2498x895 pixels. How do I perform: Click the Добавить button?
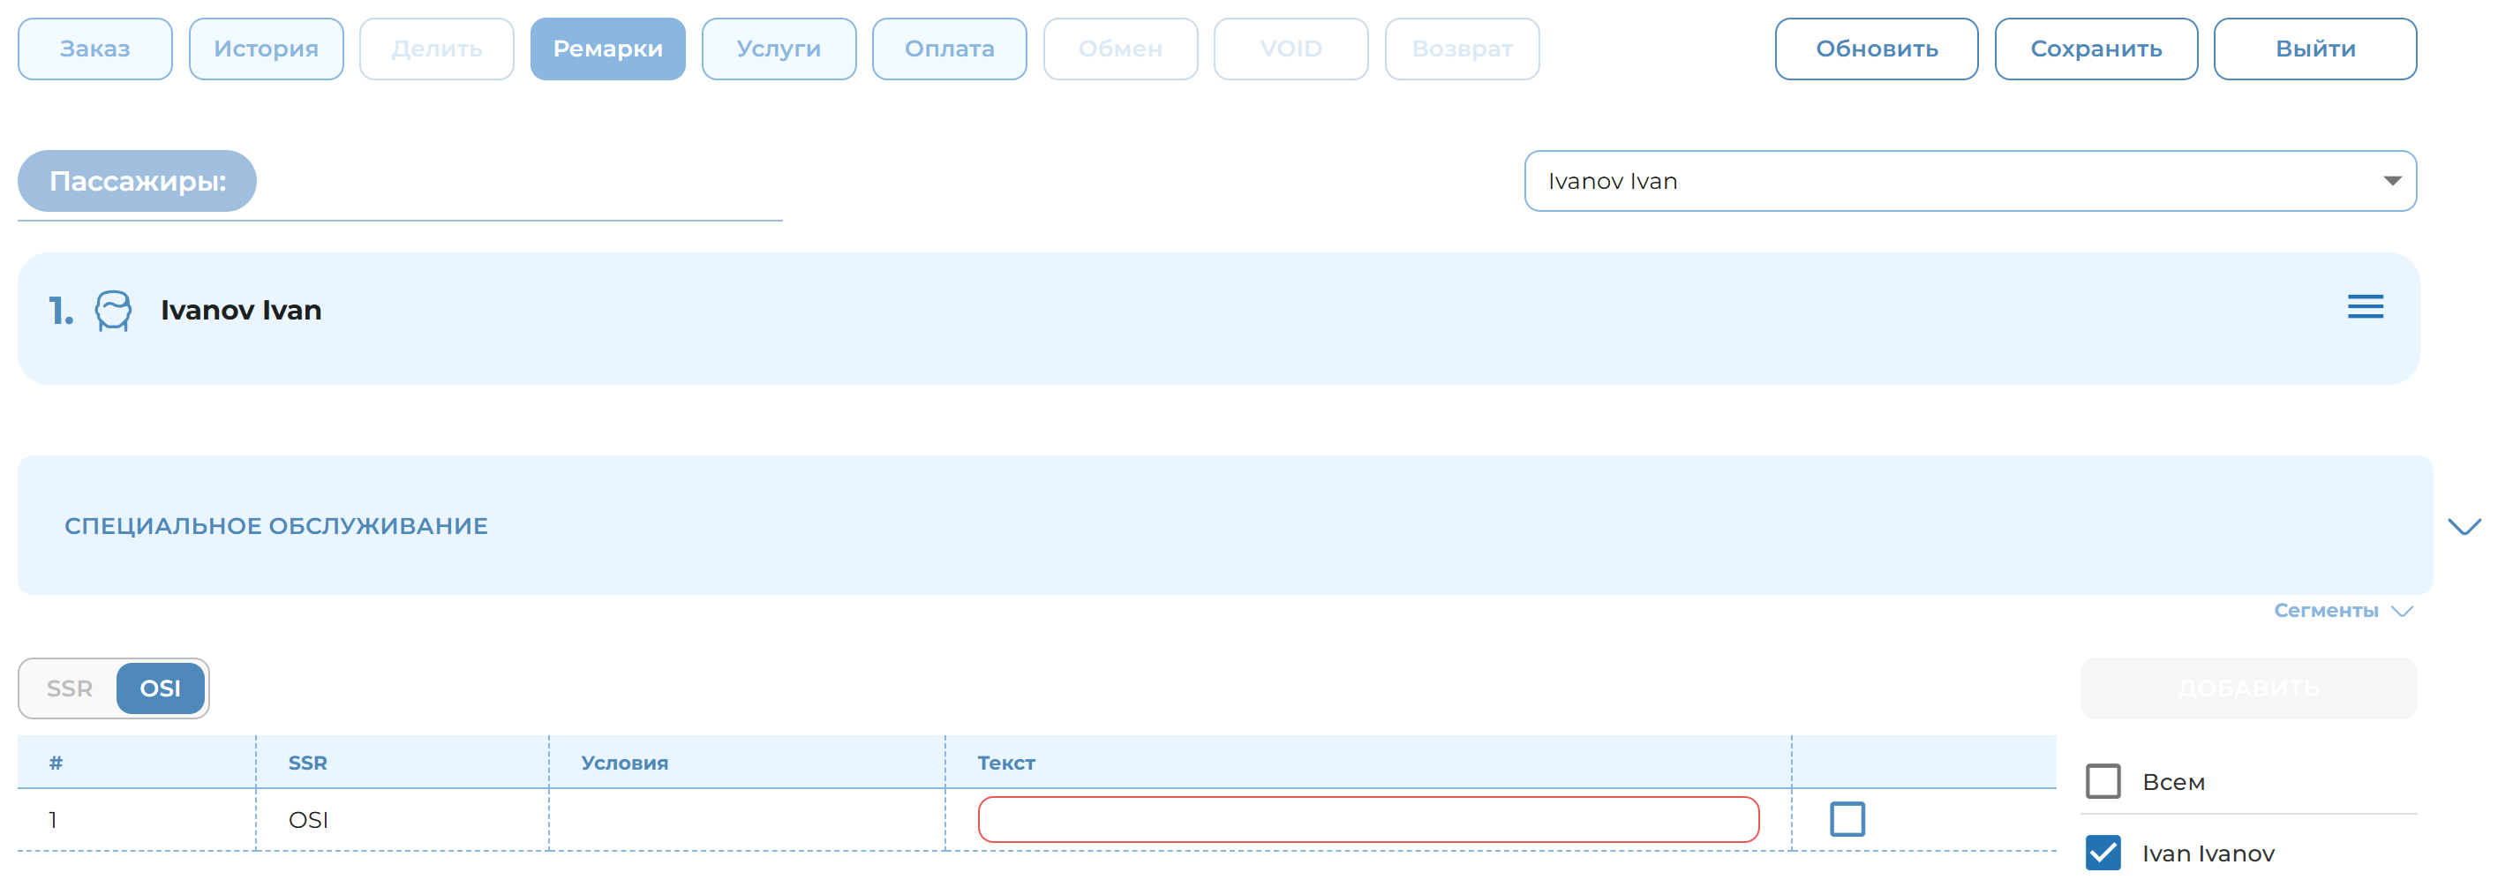pos(2246,688)
